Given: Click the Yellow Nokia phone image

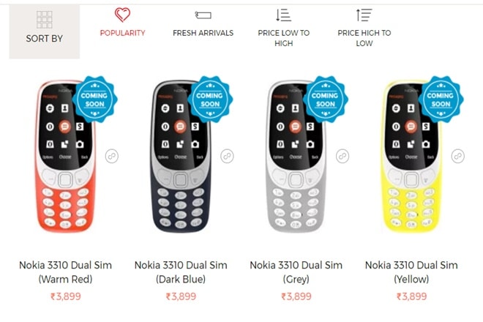Looking at the screenshot, I should pyautogui.click(x=411, y=156).
